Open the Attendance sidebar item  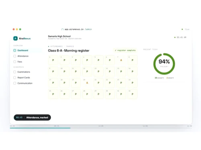[x=27, y=56]
